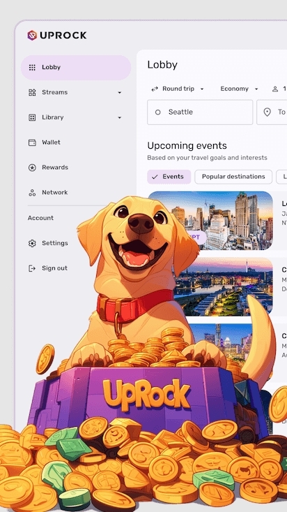Open the Round trip dropdown
This screenshot has width=287, height=512.
coord(178,89)
